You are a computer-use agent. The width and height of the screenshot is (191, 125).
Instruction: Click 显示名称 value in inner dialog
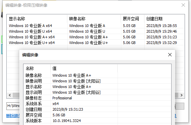[x=72, y=87]
